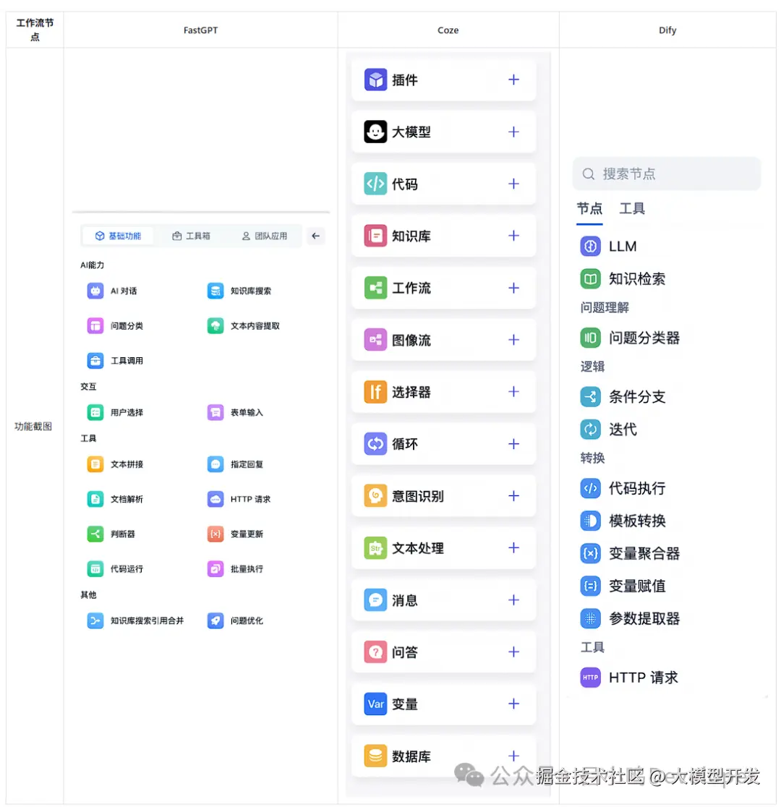Image resolution: width=781 pixels, height=807 pixels.
Task: Click the Coze 循环 icon
Action: tap(375, 444)
